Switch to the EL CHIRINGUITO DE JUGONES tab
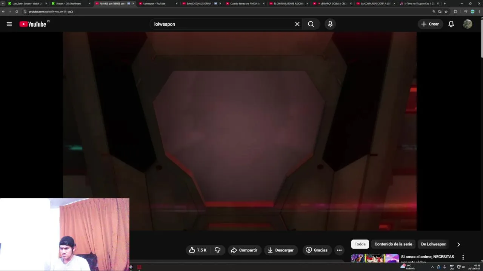The width and height of the screenshot is (483, 271). [x=289, y=3]
